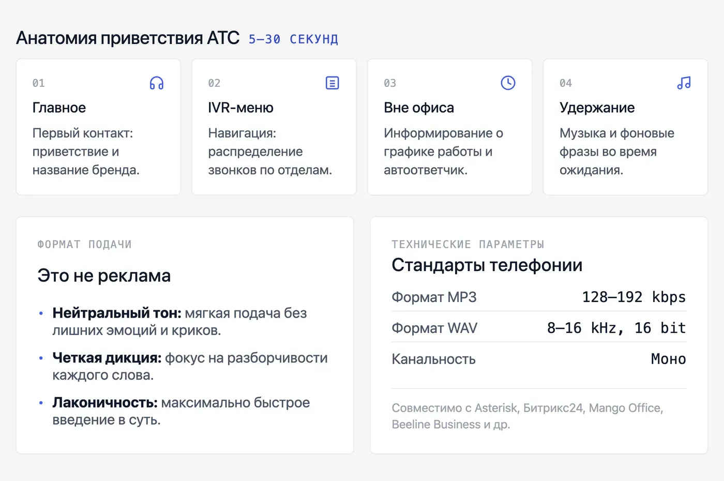This screenshot has height=481, width=724.
Task: Click the ФОРМАТ ПОДАЧИ section label
Action: pyautogui.click(x=84, y=244)
